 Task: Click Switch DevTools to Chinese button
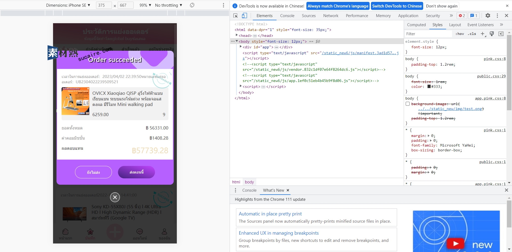coord(397,6)
